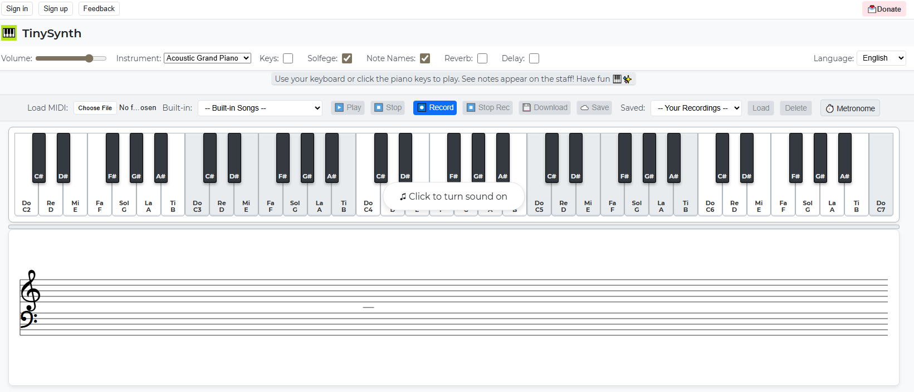Viewport: 914px width, 392px height.
Task: Click the TinySynth piano logo icon
Action: coord(9,33)
